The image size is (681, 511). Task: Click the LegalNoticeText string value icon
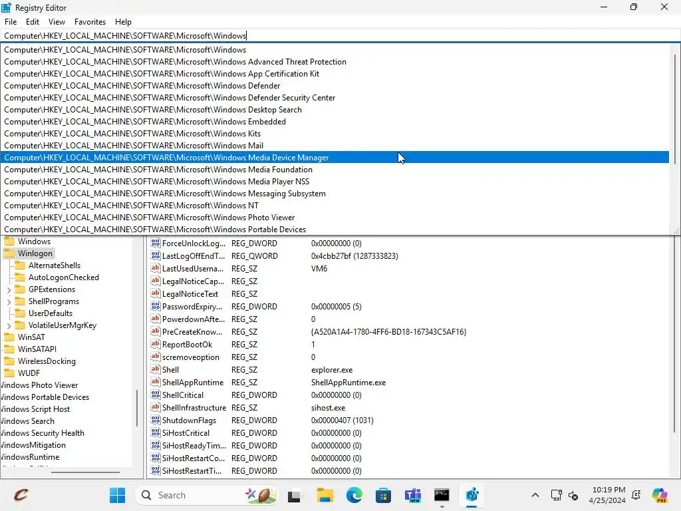156,293
